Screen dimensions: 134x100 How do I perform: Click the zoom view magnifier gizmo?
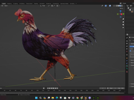pos(123,19)
